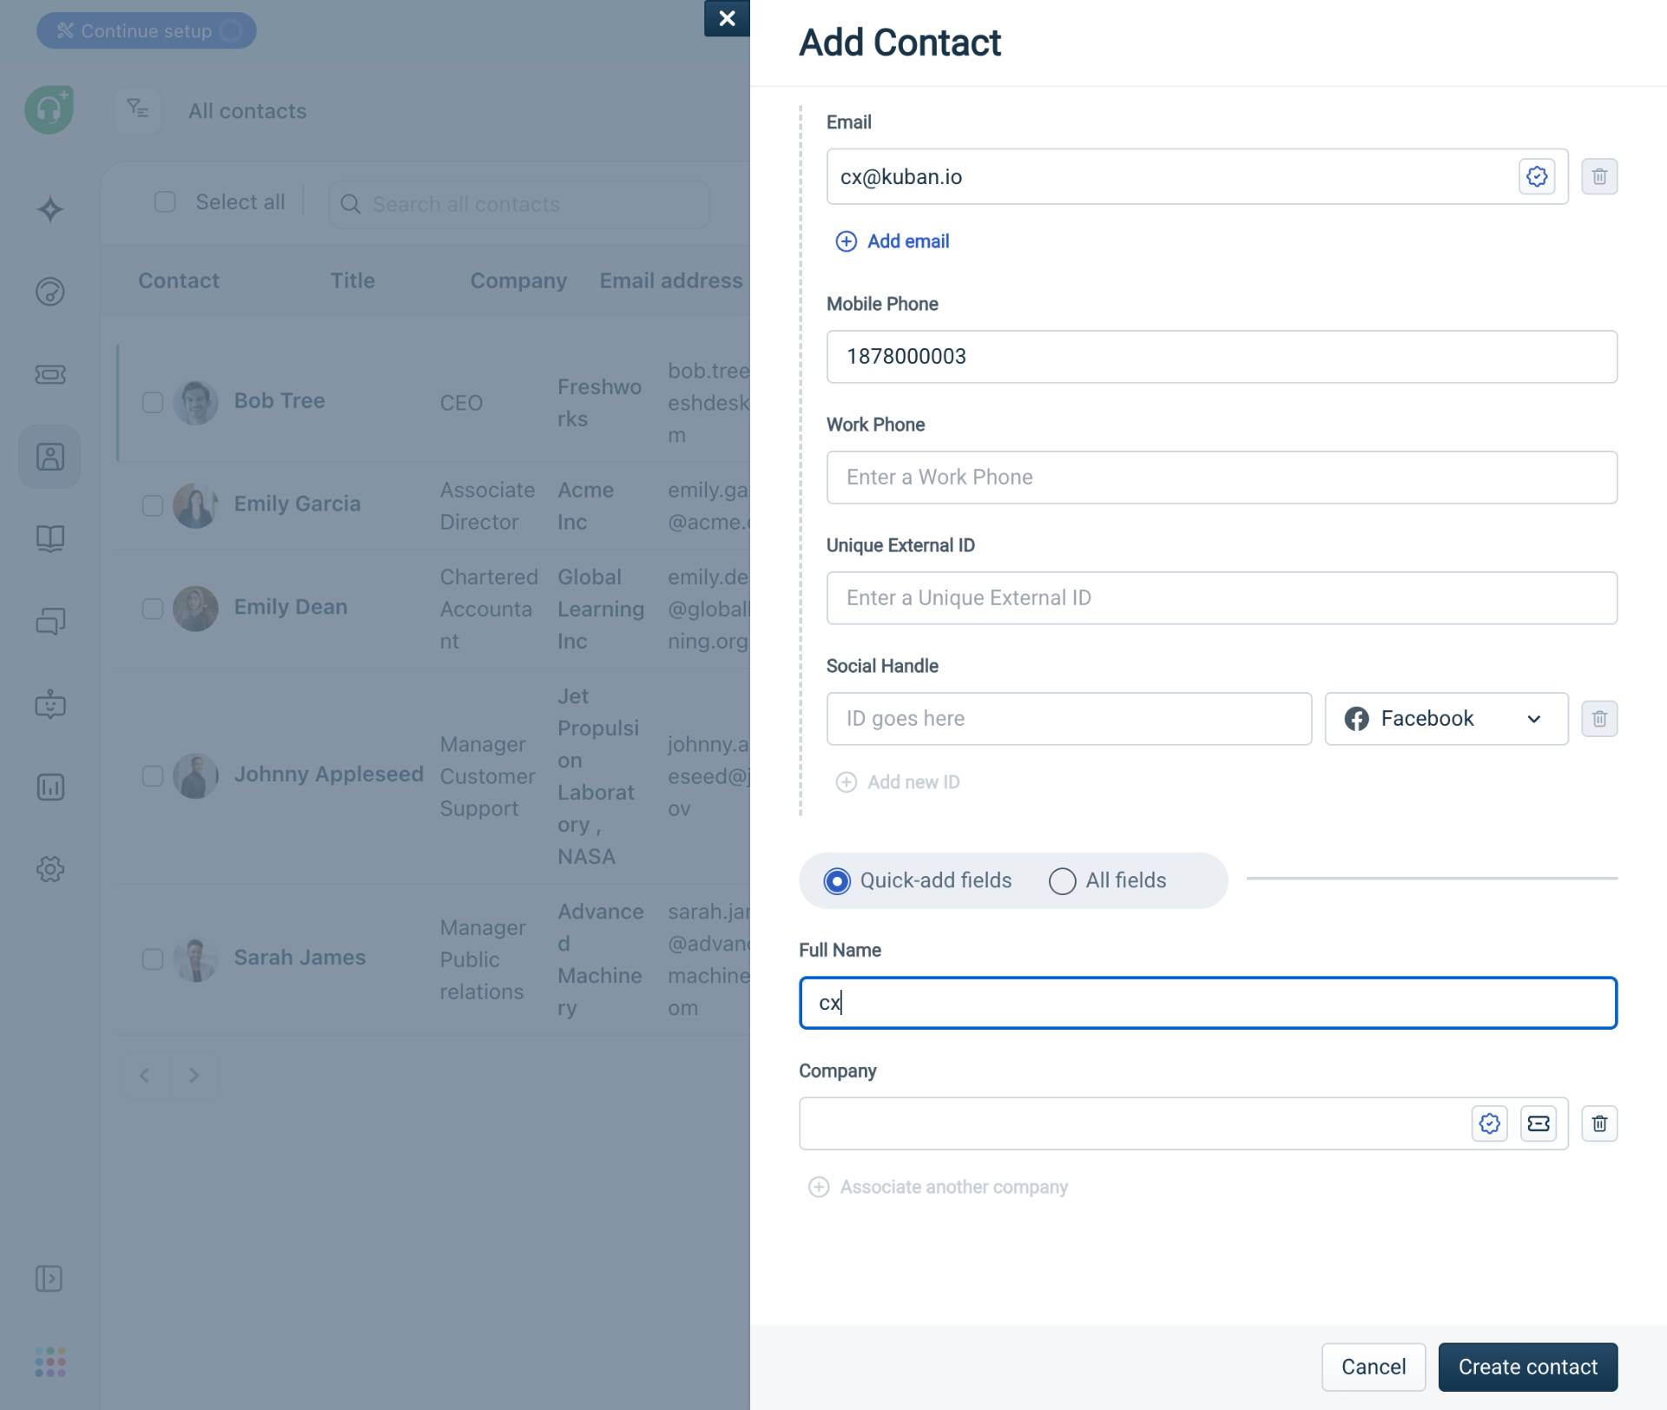Go to previous page of contacts

tap(145, 1076)
